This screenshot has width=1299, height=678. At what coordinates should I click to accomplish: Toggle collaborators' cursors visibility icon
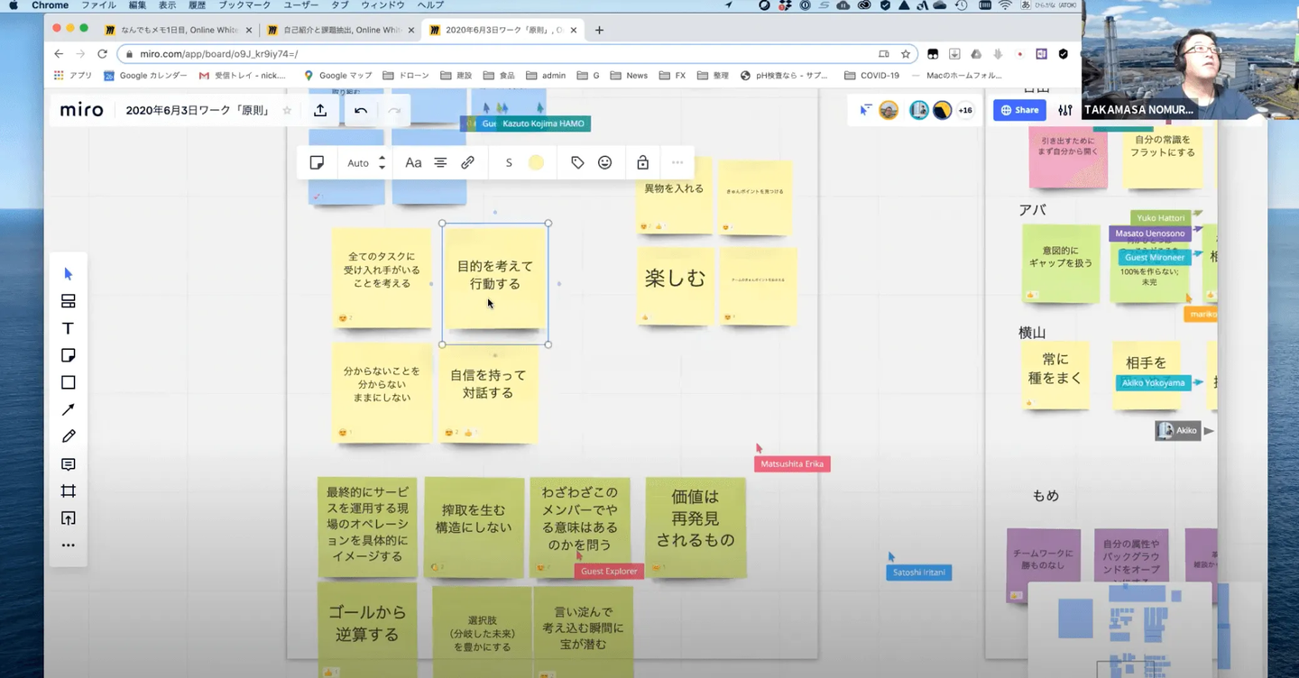point(865,110)
